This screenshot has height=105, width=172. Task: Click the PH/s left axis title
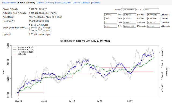[3, 72]
